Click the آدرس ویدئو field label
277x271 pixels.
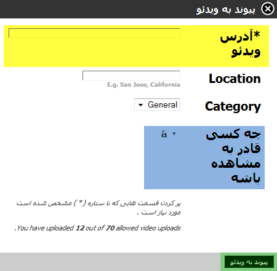(x=240, y=44)
